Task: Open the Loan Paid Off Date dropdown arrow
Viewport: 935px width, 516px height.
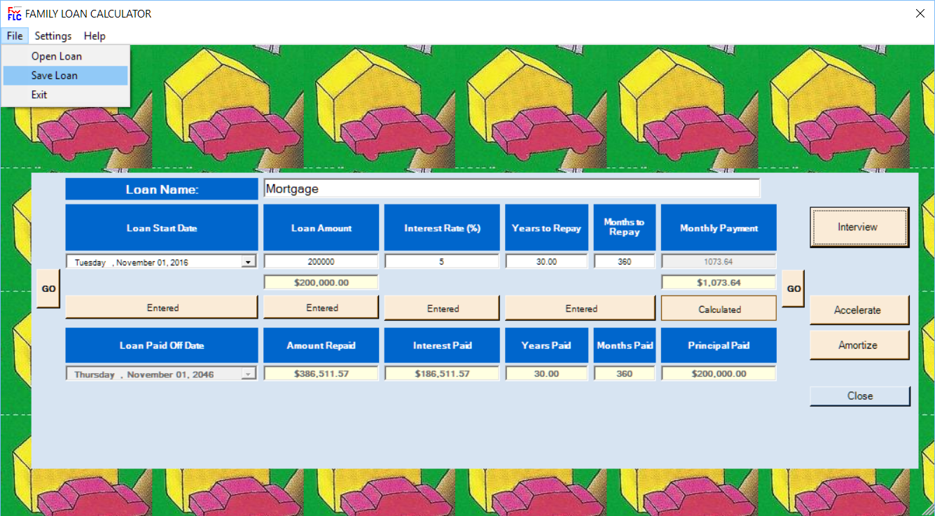Action: [248, 374]
